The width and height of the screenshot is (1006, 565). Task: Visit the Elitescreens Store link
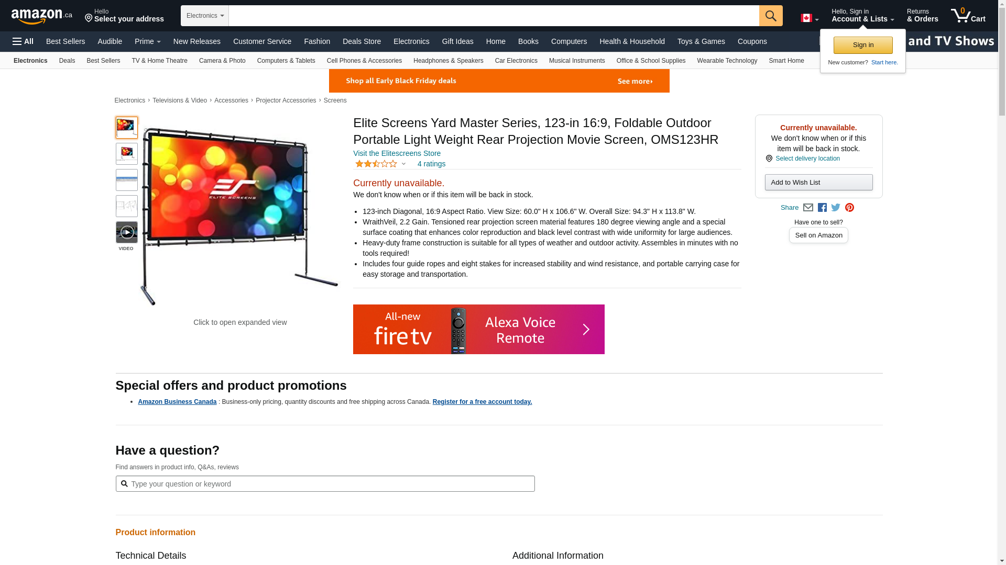coord(397,153)
